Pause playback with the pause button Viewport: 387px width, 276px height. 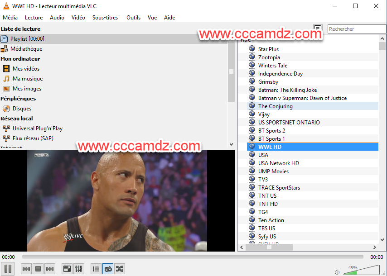[8, 269]
